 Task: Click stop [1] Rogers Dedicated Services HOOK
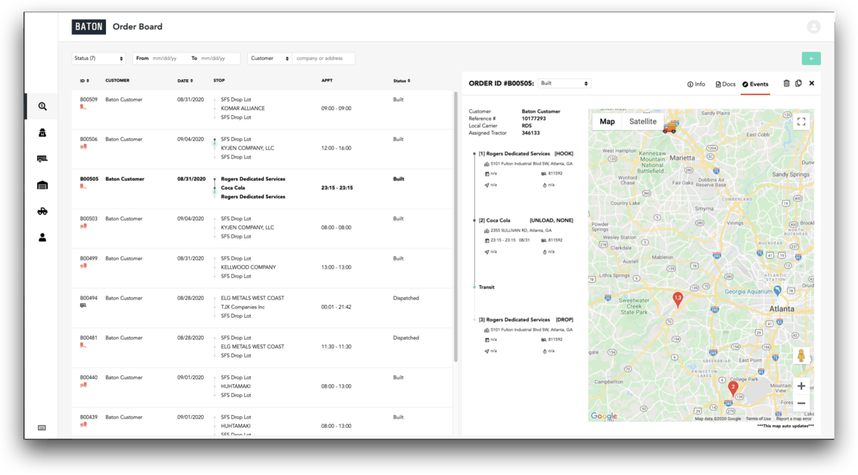click(x=526, y=154)
